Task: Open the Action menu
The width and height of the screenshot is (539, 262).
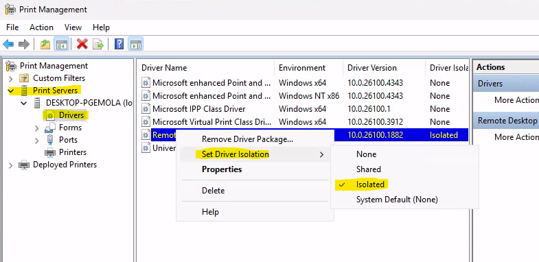Action: (x=41, y=27)
